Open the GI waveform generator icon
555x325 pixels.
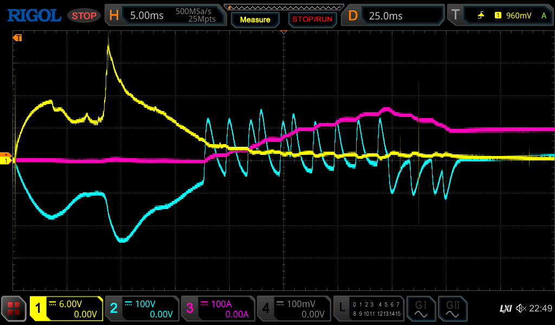pyautogui.click(x=421, y=309)
